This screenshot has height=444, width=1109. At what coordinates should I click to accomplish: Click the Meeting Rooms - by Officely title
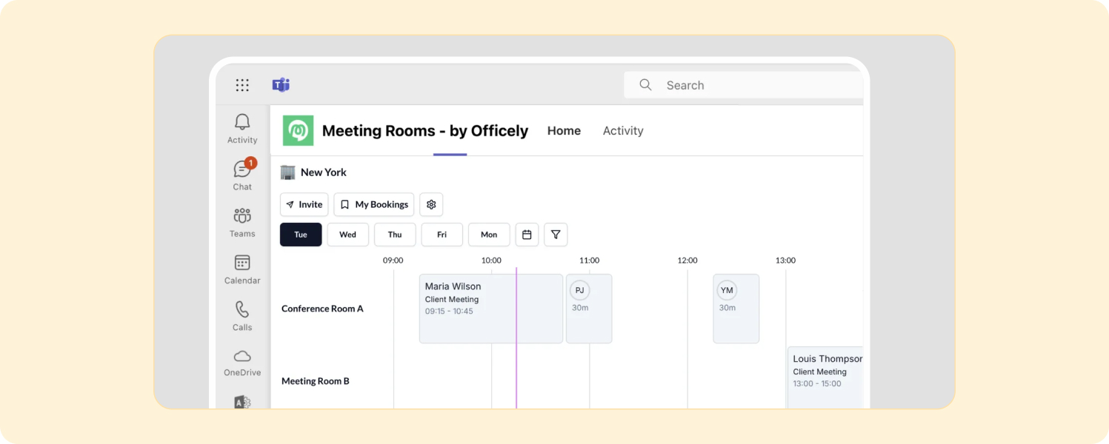click(x=425, y=131)
